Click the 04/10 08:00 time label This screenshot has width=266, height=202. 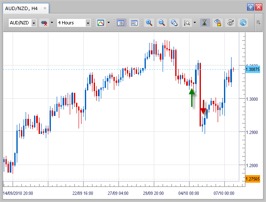[x=189, y=193]
